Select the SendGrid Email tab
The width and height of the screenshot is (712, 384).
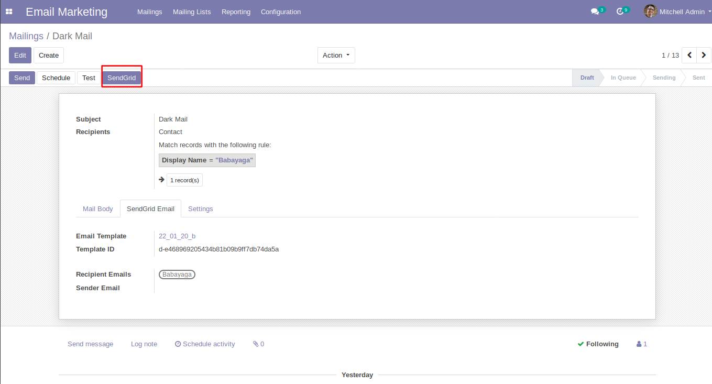point(151,209)
